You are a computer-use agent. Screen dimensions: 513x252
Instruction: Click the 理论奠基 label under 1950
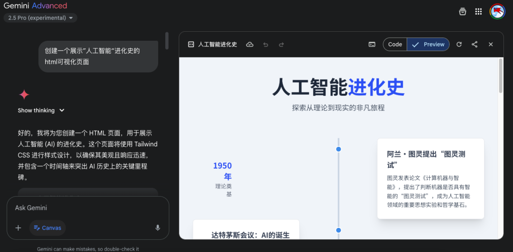click(223, 190)
